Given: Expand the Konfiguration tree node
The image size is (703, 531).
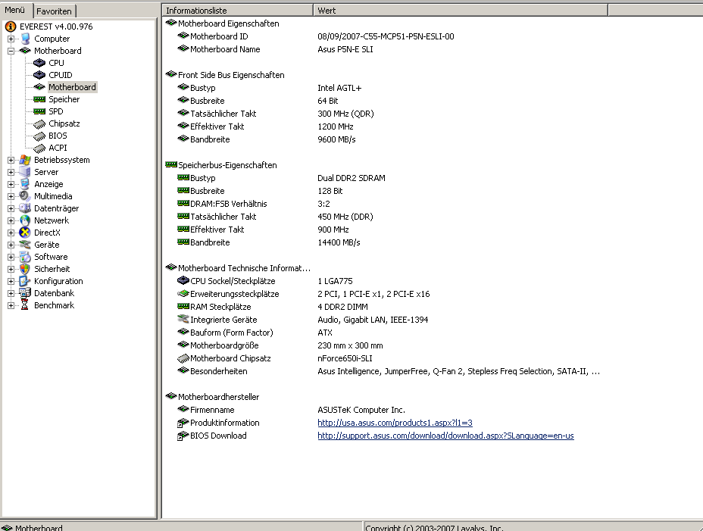Looking at the screenshot, I should click(x=11, y=281).
